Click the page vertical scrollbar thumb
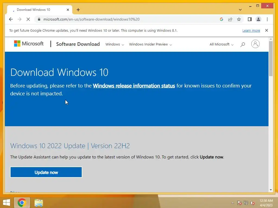This screenshot has height=208, width=278. click(271, 58)
